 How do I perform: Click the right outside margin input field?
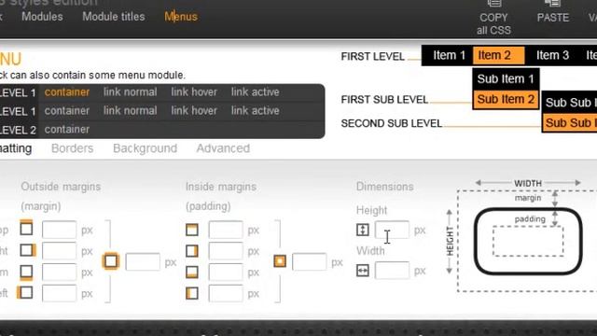(59, 251)
